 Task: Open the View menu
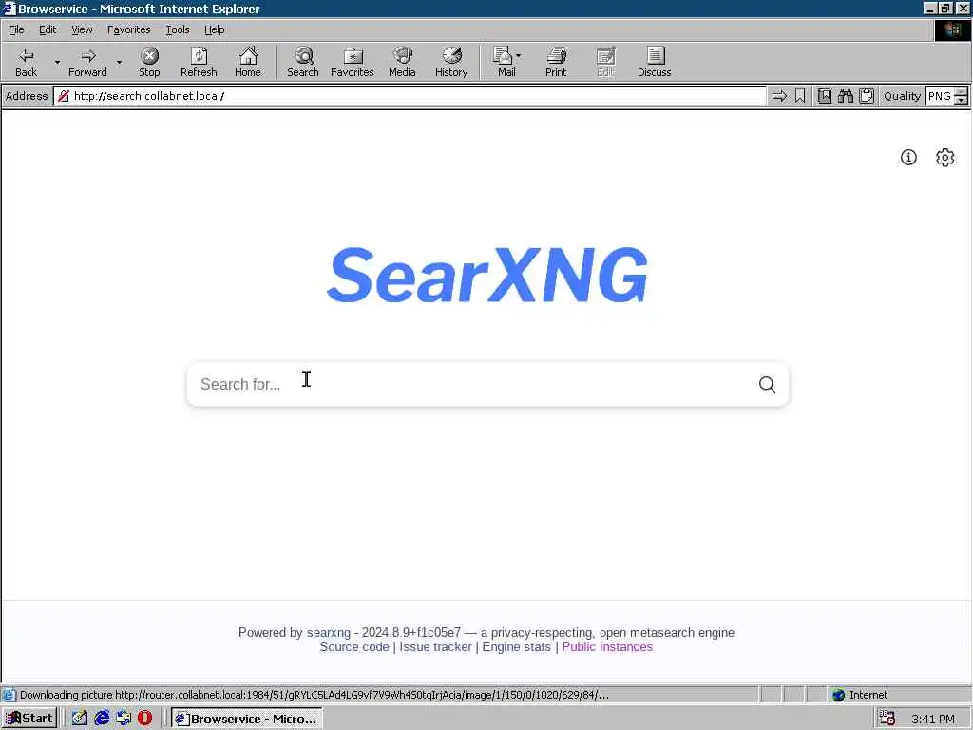tap(82, 29)
